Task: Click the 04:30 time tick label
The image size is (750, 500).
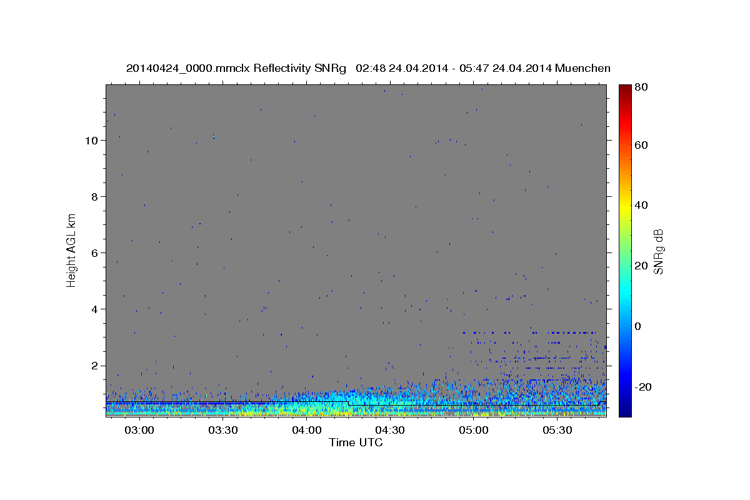Action: (391, 431)
